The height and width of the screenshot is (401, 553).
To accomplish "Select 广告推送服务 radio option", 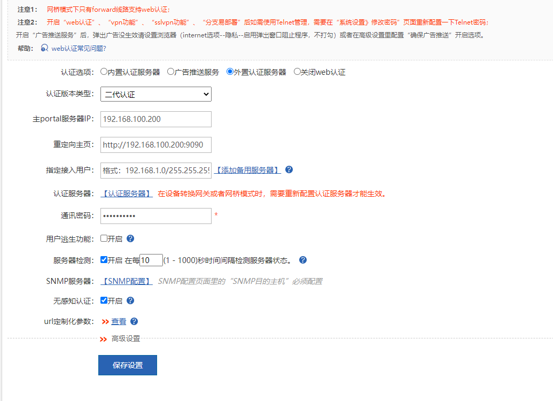I will point(170,72).
